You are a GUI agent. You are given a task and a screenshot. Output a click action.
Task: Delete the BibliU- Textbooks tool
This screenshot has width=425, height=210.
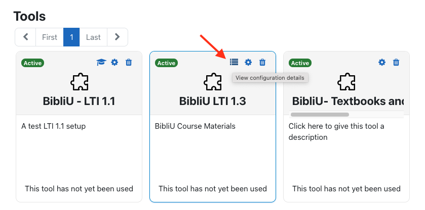coord(396,63)
